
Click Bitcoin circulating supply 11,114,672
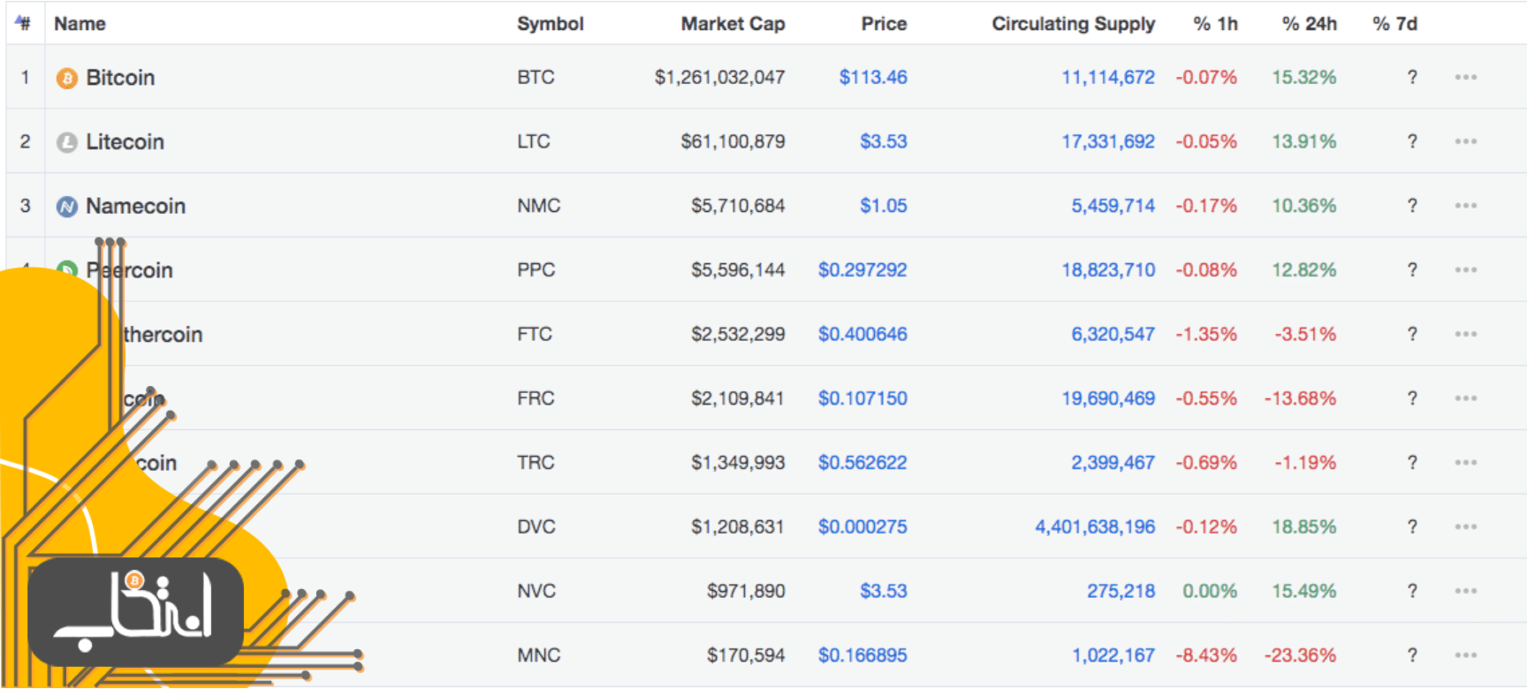click(1108, 78)
